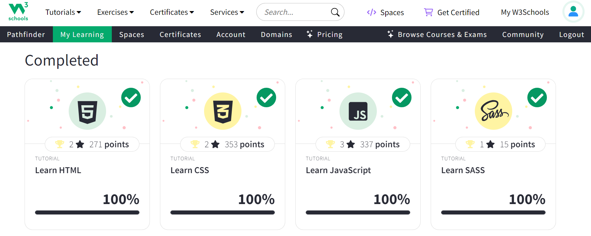Click the HTML5 shield icon
Image resolution: width=591 pixels, height=236 pixels.
point(88,112)
